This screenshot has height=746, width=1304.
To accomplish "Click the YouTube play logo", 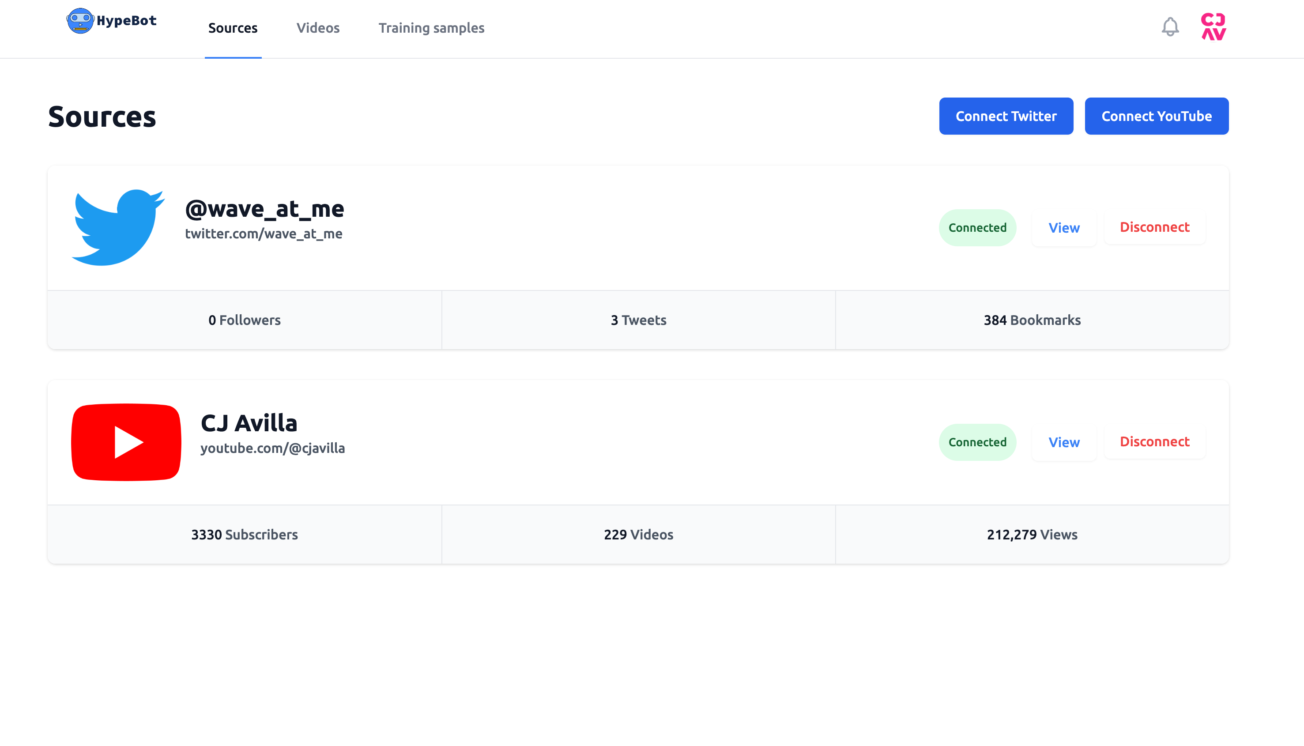I will (126, 442).
